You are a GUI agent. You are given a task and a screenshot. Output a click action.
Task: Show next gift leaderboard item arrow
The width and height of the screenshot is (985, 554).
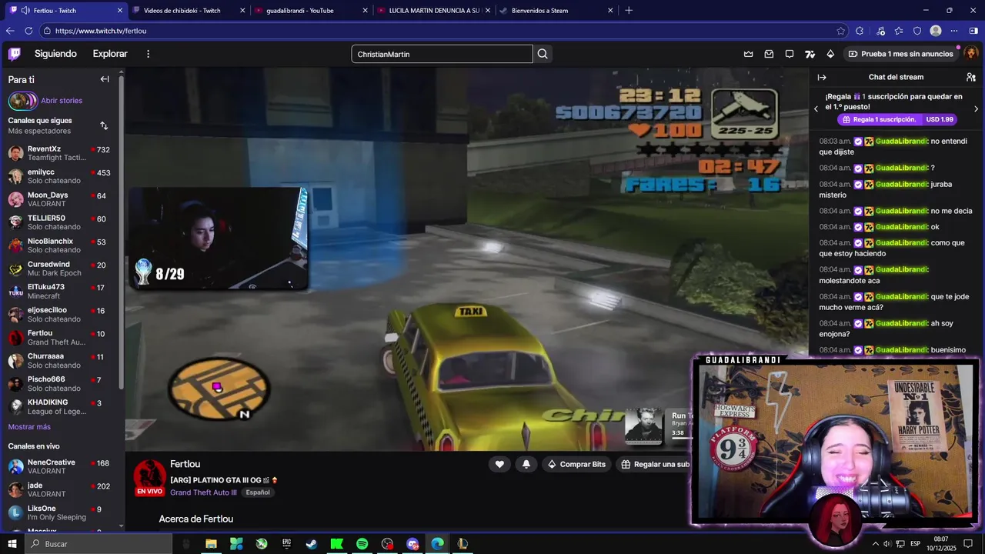click(977, 109)
